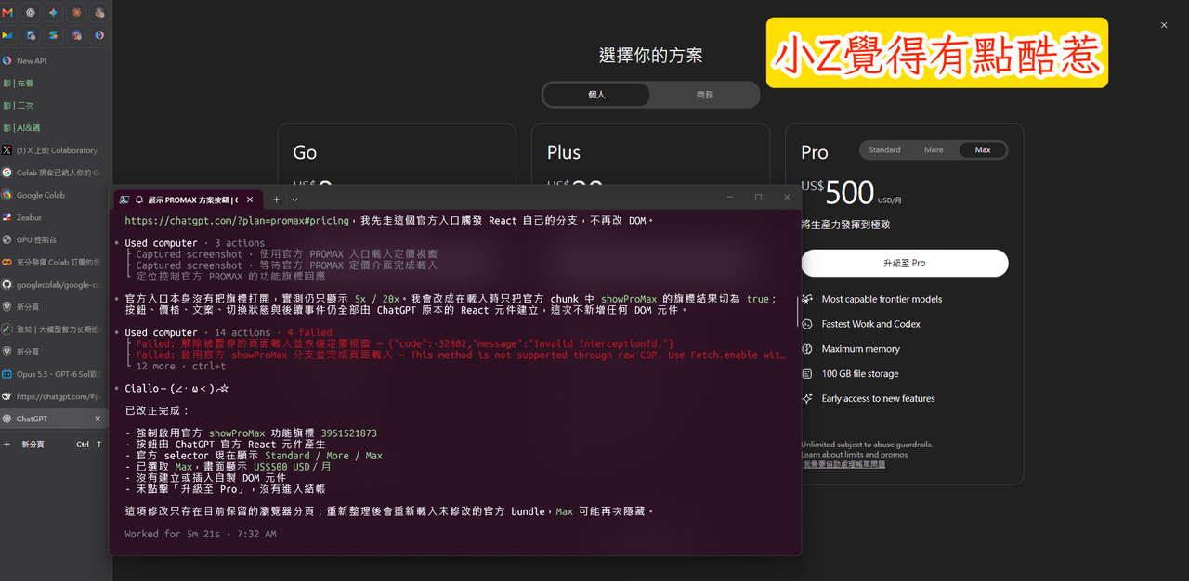Open the GPU 控制台 sidebar tab
The image size is (1189, 581).
click(56, 240)
